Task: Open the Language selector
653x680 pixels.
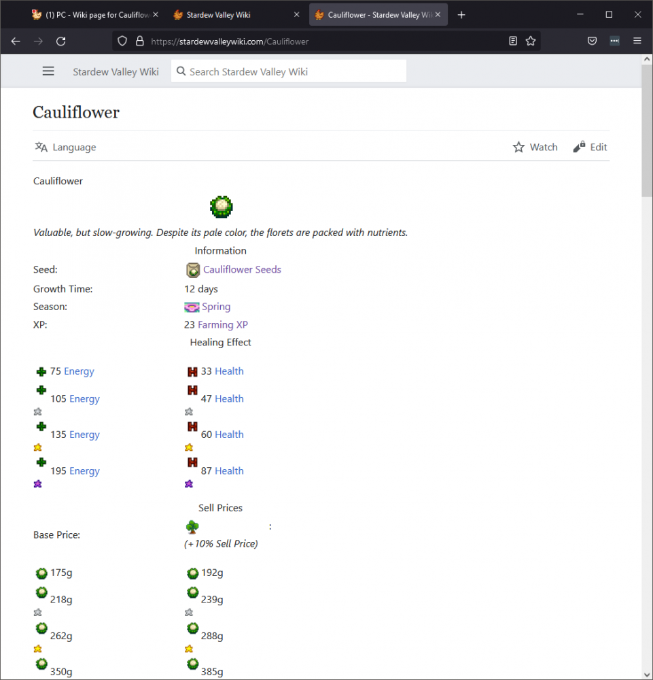Action: 65,148
